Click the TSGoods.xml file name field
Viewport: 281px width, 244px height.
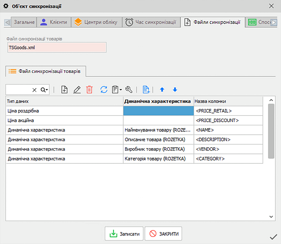(57, 48)
